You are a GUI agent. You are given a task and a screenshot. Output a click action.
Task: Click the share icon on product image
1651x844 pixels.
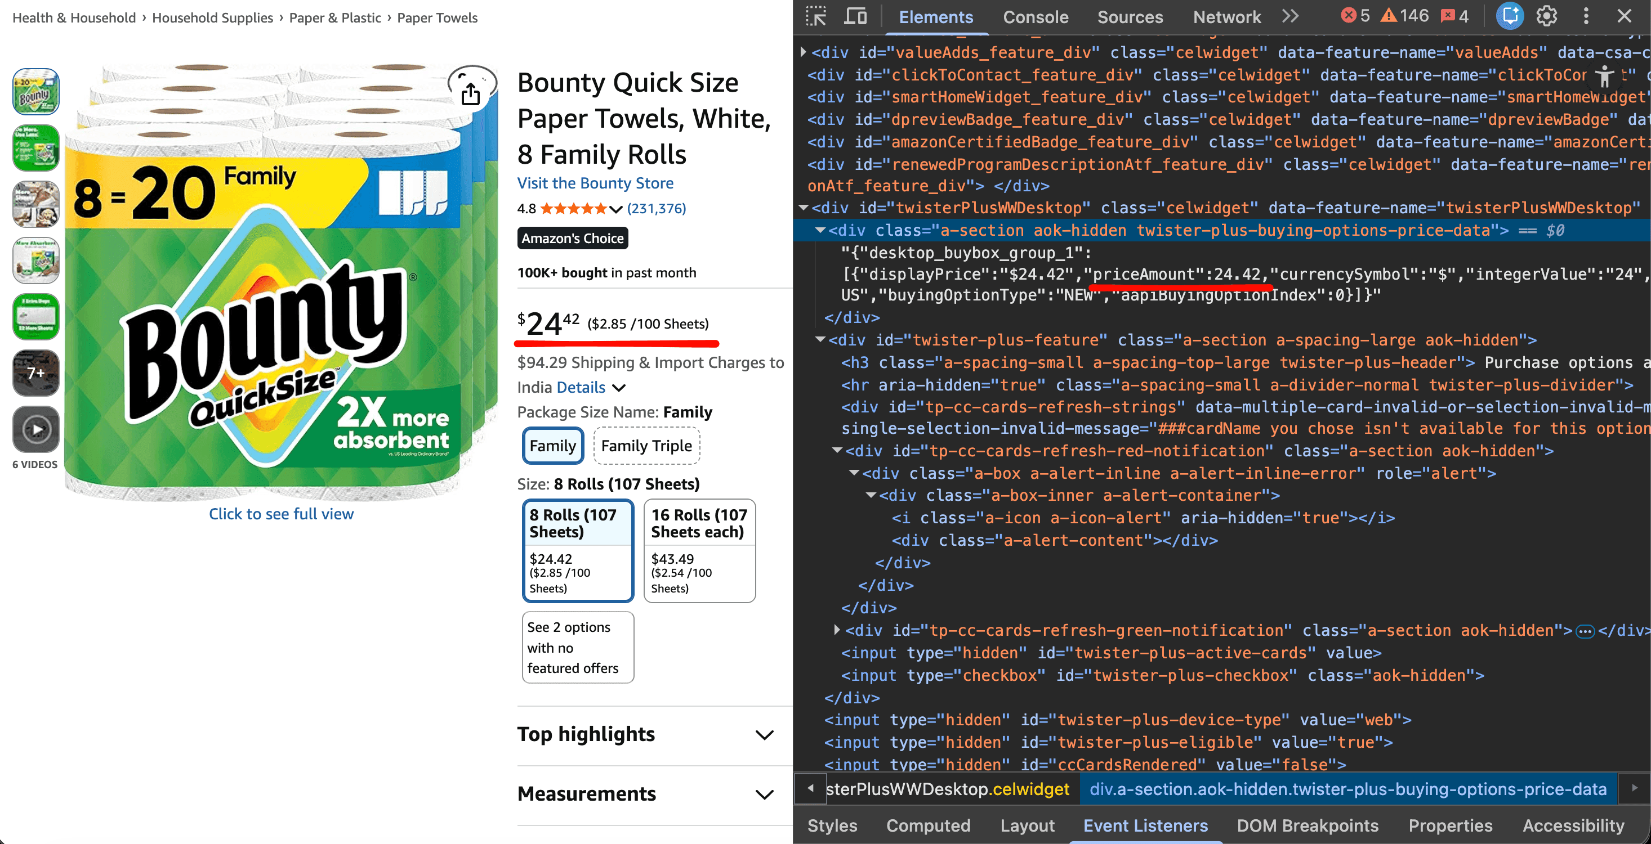coord(471,93)
